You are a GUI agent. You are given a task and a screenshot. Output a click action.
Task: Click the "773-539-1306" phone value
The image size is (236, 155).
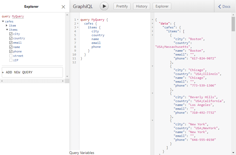click(x=203, y=86)
